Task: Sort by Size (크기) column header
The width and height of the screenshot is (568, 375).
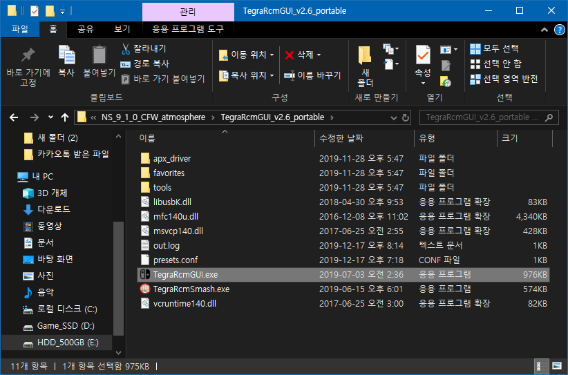Action: [524, 138]
